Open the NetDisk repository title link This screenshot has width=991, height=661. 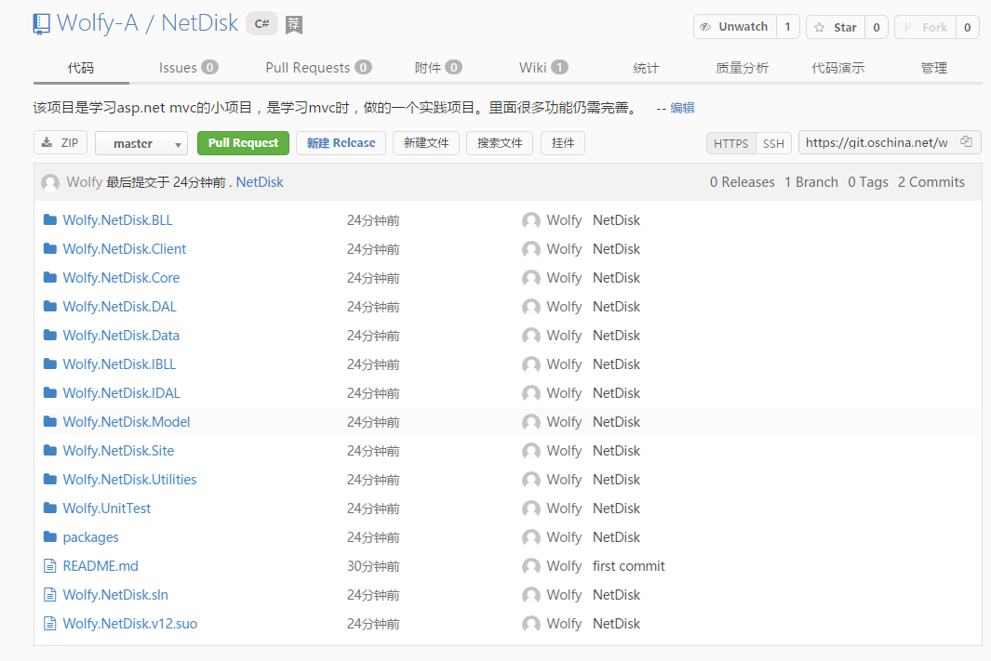[200, 22]
